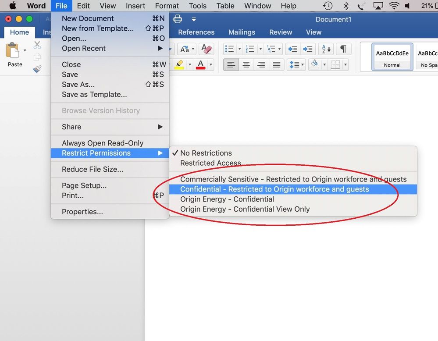
Task: Choose Always Open Read-Only
Action: (110, 143)
